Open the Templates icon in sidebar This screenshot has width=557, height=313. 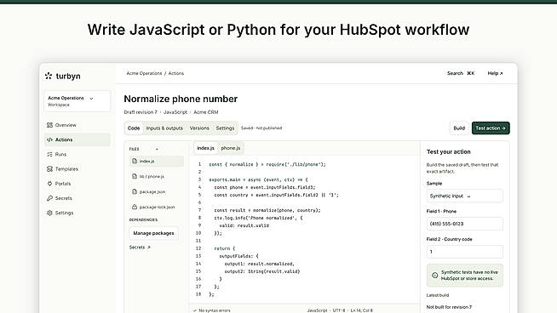(49, 169)
